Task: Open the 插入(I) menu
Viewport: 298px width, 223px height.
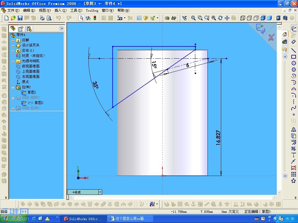Action: 61,10
